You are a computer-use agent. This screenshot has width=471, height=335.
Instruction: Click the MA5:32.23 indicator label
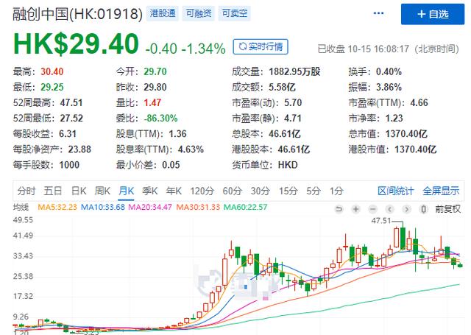coord(57,208)
